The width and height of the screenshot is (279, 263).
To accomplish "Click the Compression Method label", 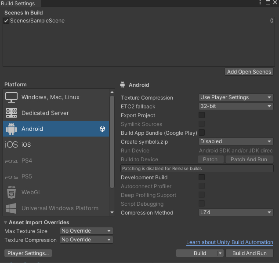I will coord(147,213).
